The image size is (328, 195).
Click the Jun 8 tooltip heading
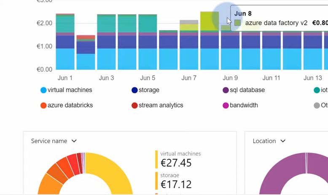coord(243,13)
